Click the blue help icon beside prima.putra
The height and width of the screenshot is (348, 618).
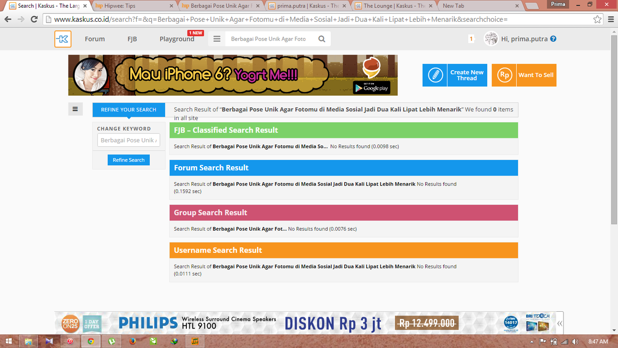click(x=553, y=39)
